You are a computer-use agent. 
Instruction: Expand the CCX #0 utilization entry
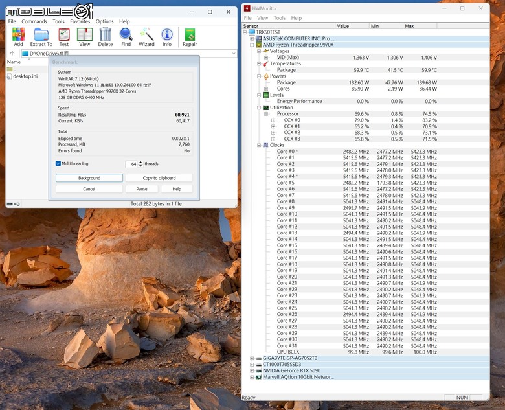click(273, 120)
